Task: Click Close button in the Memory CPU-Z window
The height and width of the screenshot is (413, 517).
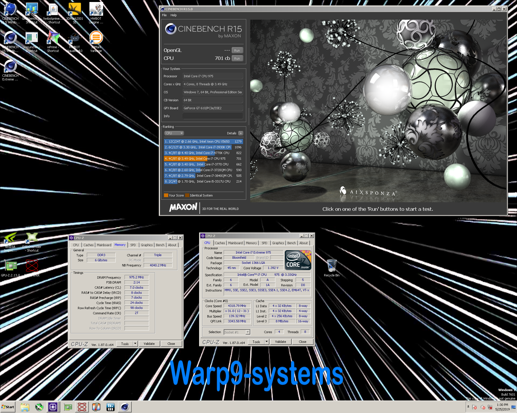Action: tap(171, 344)
